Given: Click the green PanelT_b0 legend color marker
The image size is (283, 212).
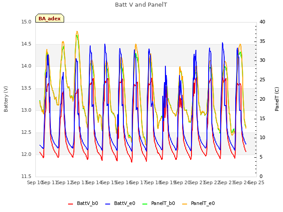Looking at the screenshot, I should click(x=145, y=204).
